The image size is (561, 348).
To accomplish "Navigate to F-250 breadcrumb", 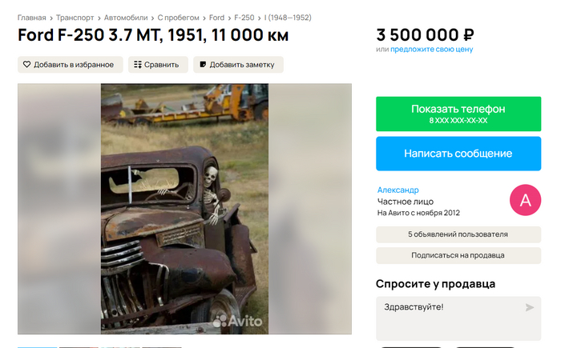I will [x=244, y=18].
